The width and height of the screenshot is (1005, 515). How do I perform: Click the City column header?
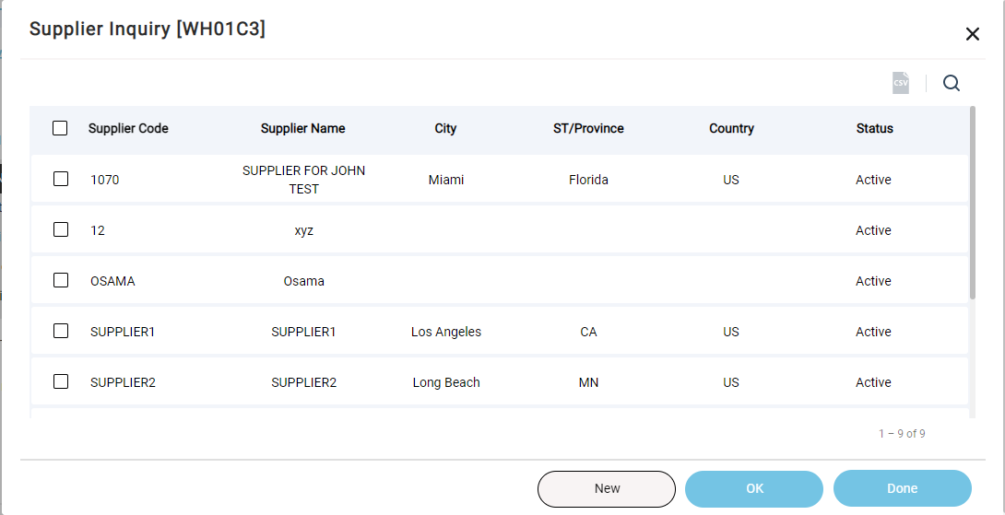click(445, 128)
